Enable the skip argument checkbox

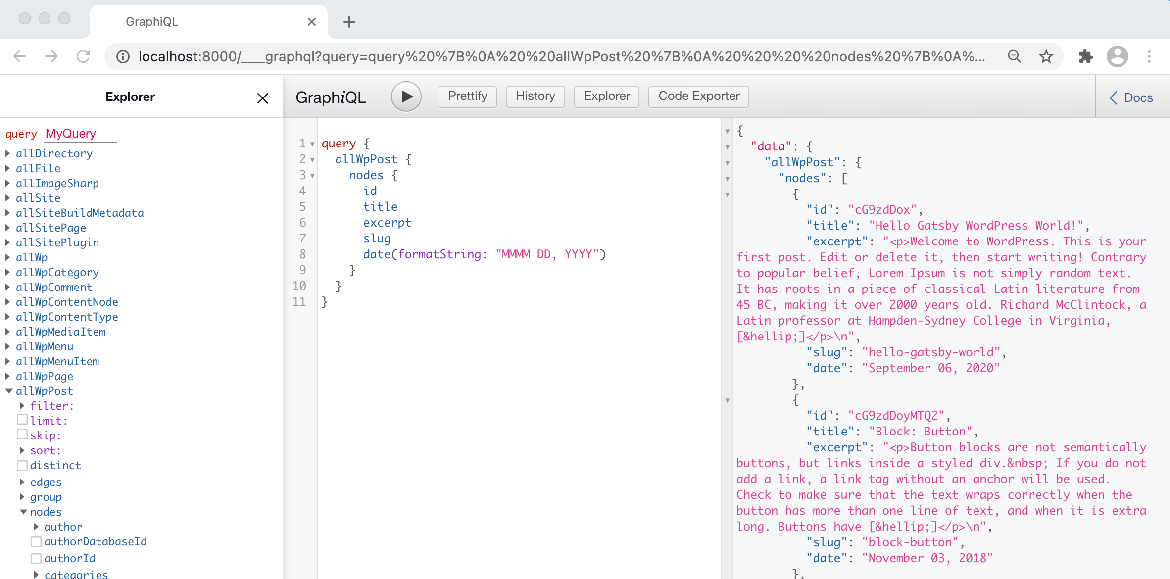(22, 434)
